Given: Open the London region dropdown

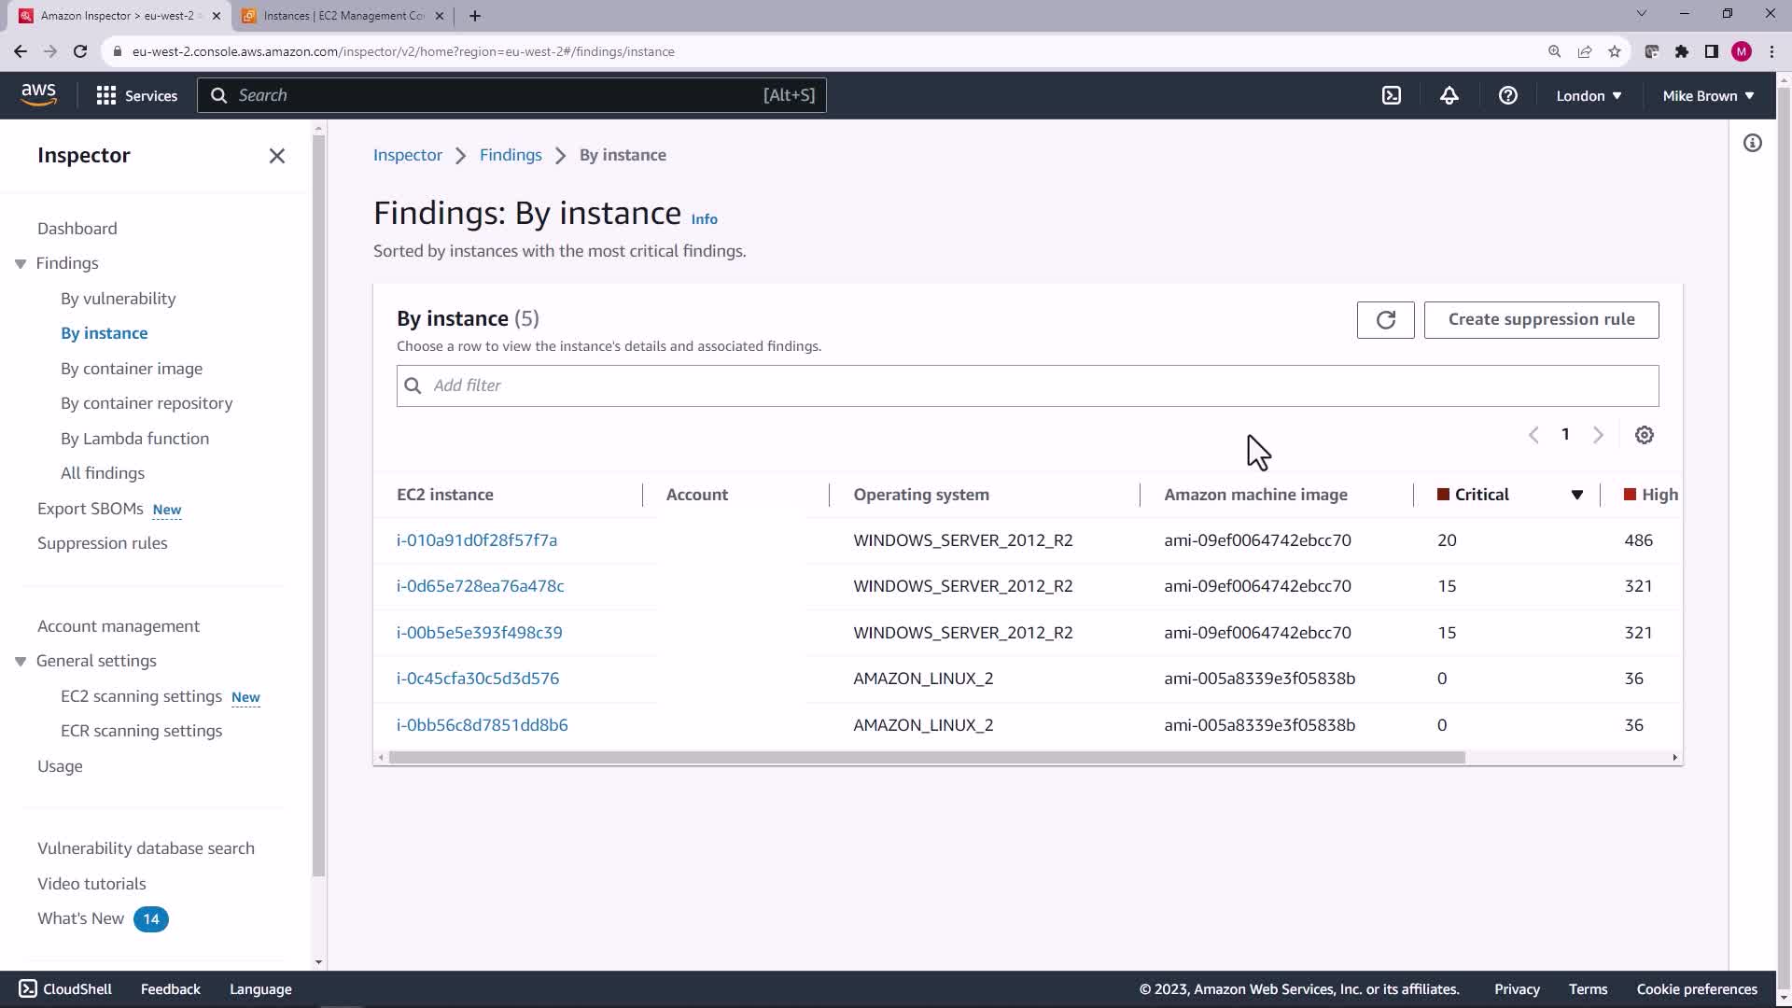Looking at the screenshot, I should click(x=1588, y=95).
